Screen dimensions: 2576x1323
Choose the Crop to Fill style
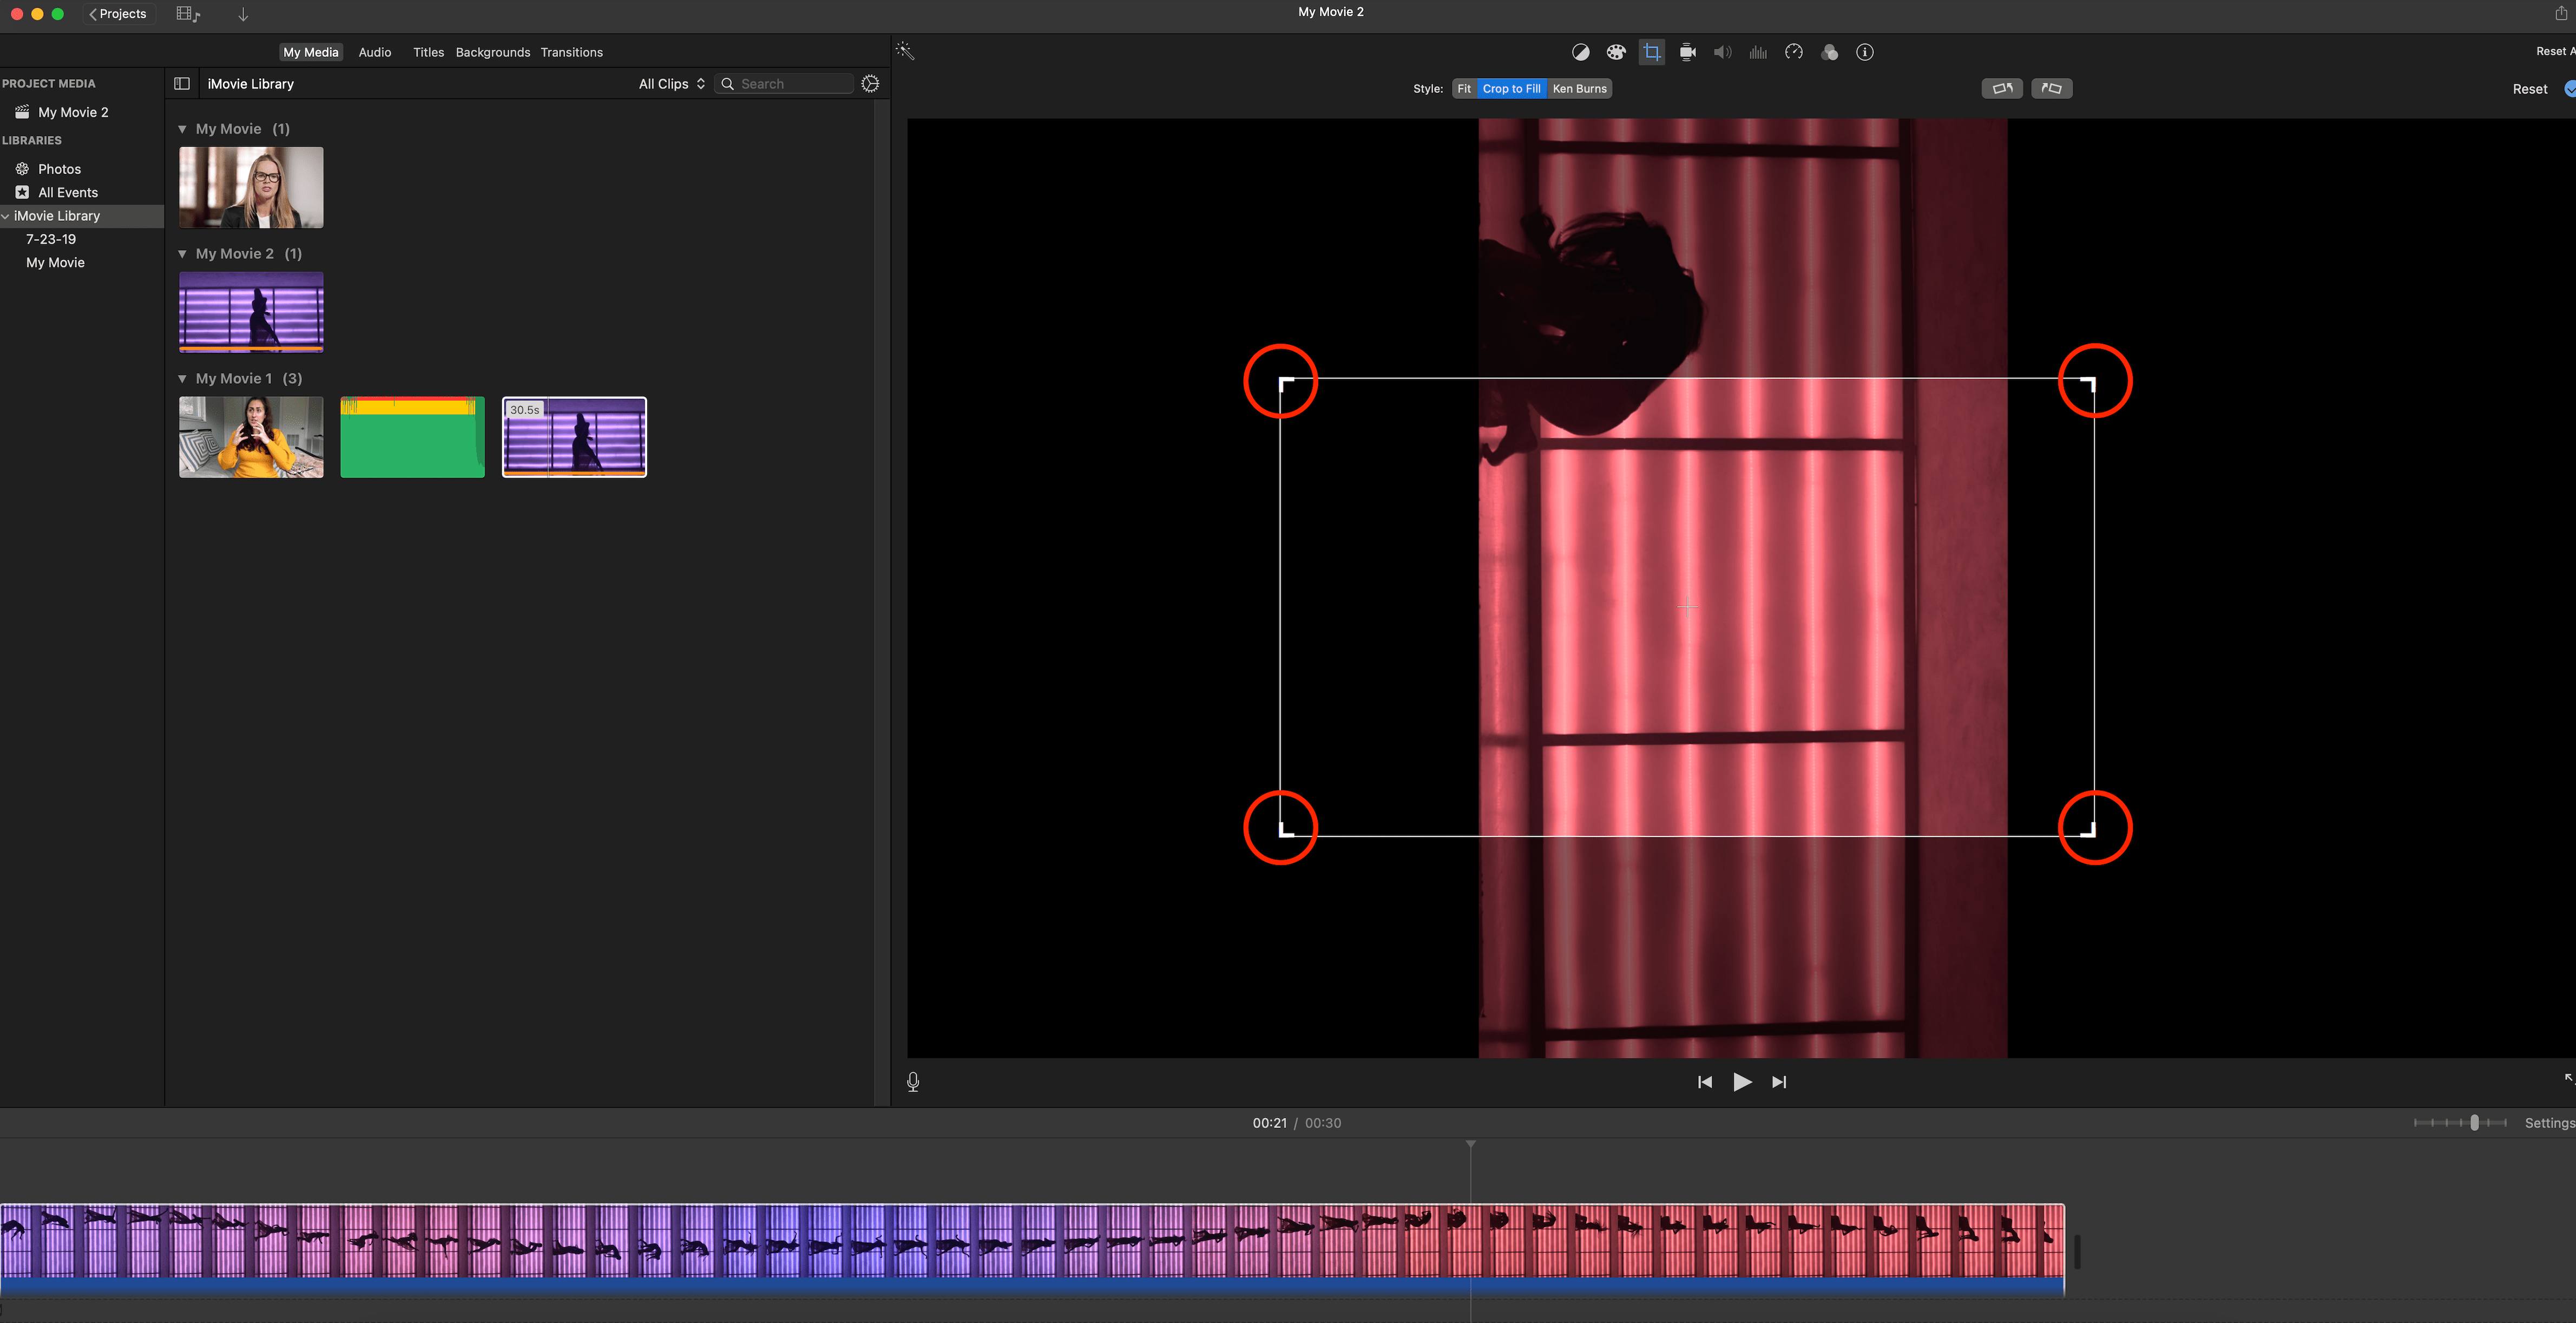[x=1511, y=89]
